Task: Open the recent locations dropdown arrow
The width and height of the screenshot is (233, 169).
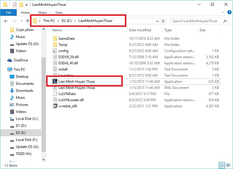Action: pyautogui.click(x=21, y=21)
